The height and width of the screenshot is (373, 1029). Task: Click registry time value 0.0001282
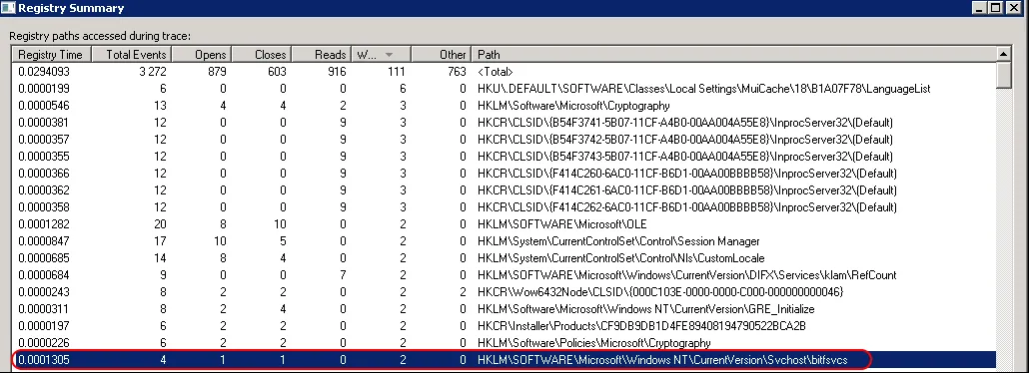click(44, 224)
